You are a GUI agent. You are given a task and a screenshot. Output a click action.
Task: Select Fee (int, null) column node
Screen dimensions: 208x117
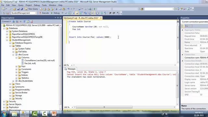coord(30,63)
